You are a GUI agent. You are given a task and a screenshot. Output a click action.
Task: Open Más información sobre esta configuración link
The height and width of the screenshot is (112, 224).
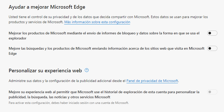point(97,22)
